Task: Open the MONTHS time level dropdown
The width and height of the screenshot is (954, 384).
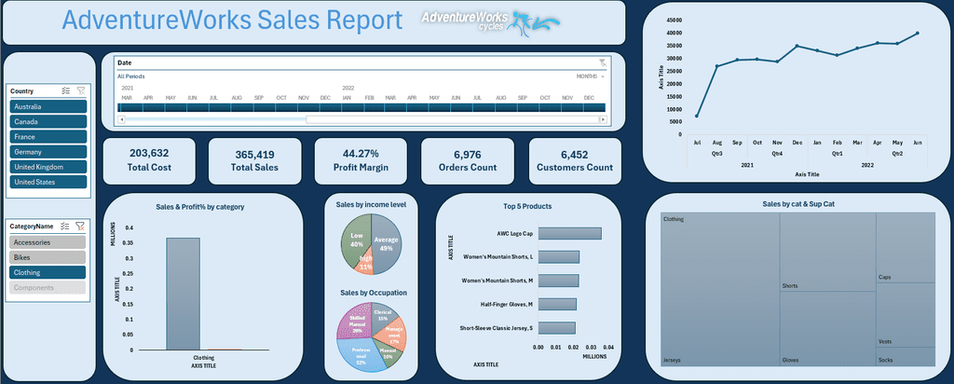Action: [x=590, y=76]
